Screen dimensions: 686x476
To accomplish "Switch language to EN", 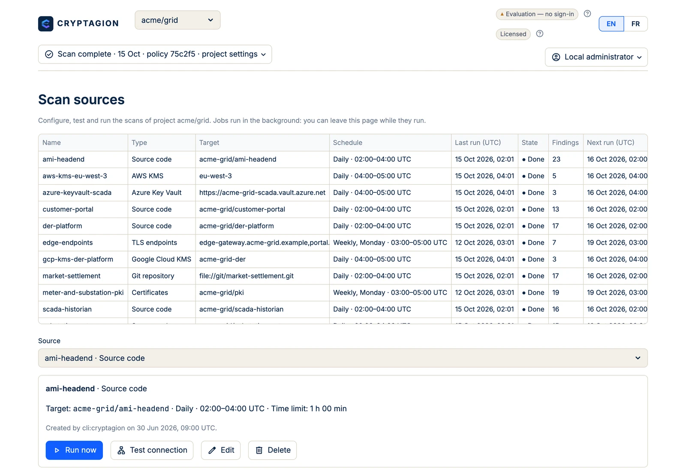I will coord(611,24).
